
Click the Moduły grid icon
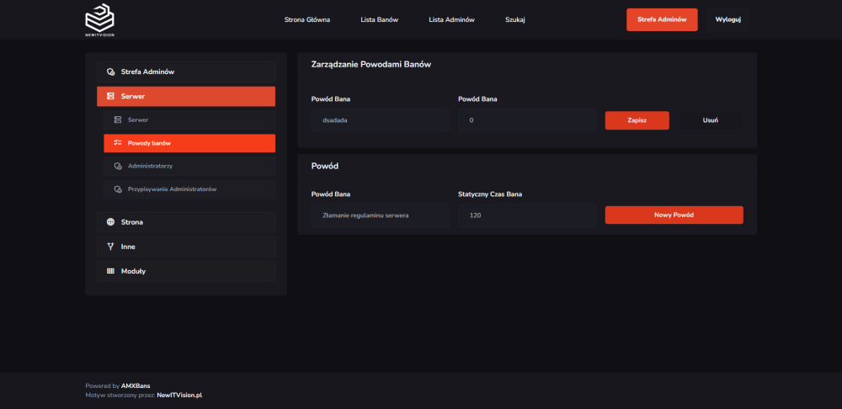[x=110, y=272]
